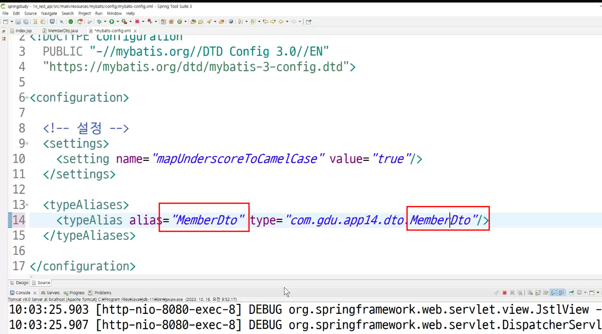Click the New file wizard icon
This screenshot has height=334, width=602.
[5, 22]
